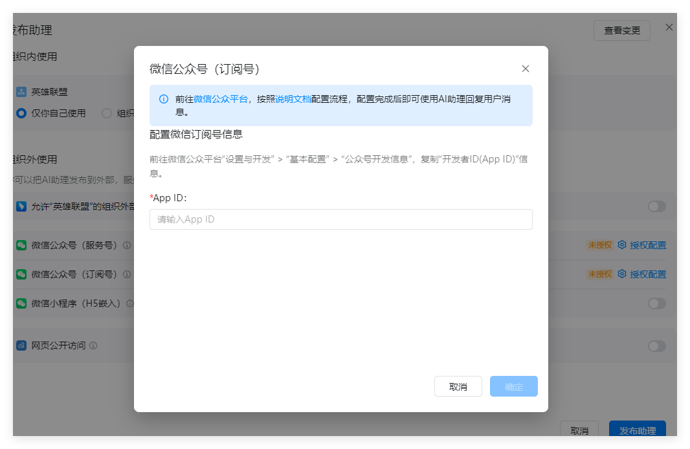This screenshot has width=690, height=449.
Task: Click the icon beside 允许“英雄联盟”的组织外
Action: (x=21, y=206)
